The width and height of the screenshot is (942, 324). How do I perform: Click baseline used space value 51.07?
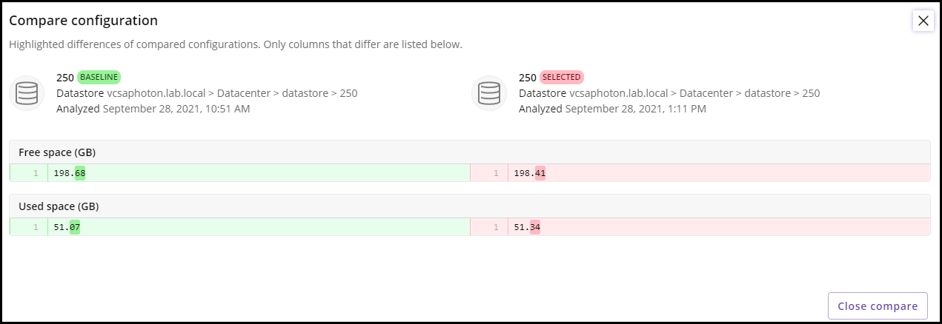click(67, 227)
